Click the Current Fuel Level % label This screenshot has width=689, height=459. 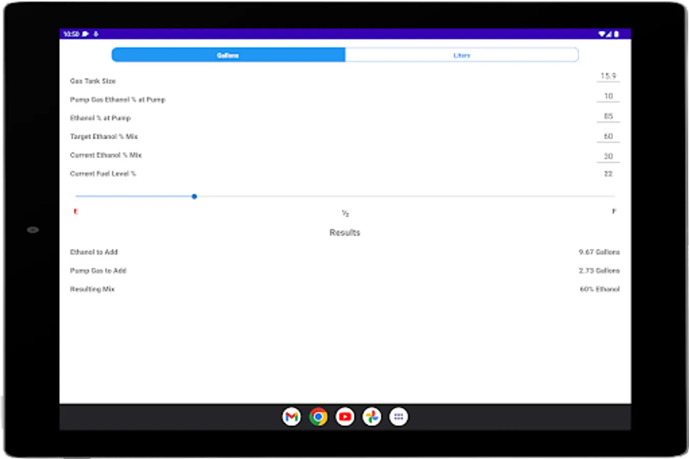(103, 174)
